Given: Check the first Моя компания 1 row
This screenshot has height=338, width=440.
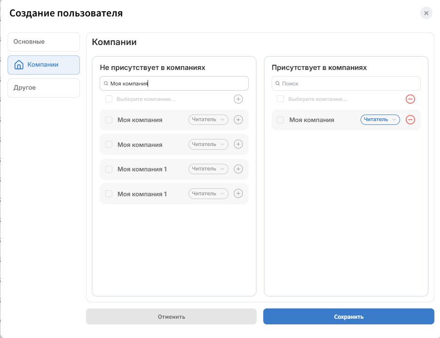Looking at the screenshot, I should [109, 169].
